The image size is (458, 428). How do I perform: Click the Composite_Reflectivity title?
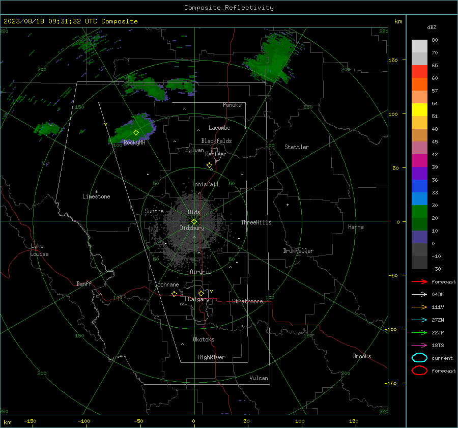click(x=229, y=8)
